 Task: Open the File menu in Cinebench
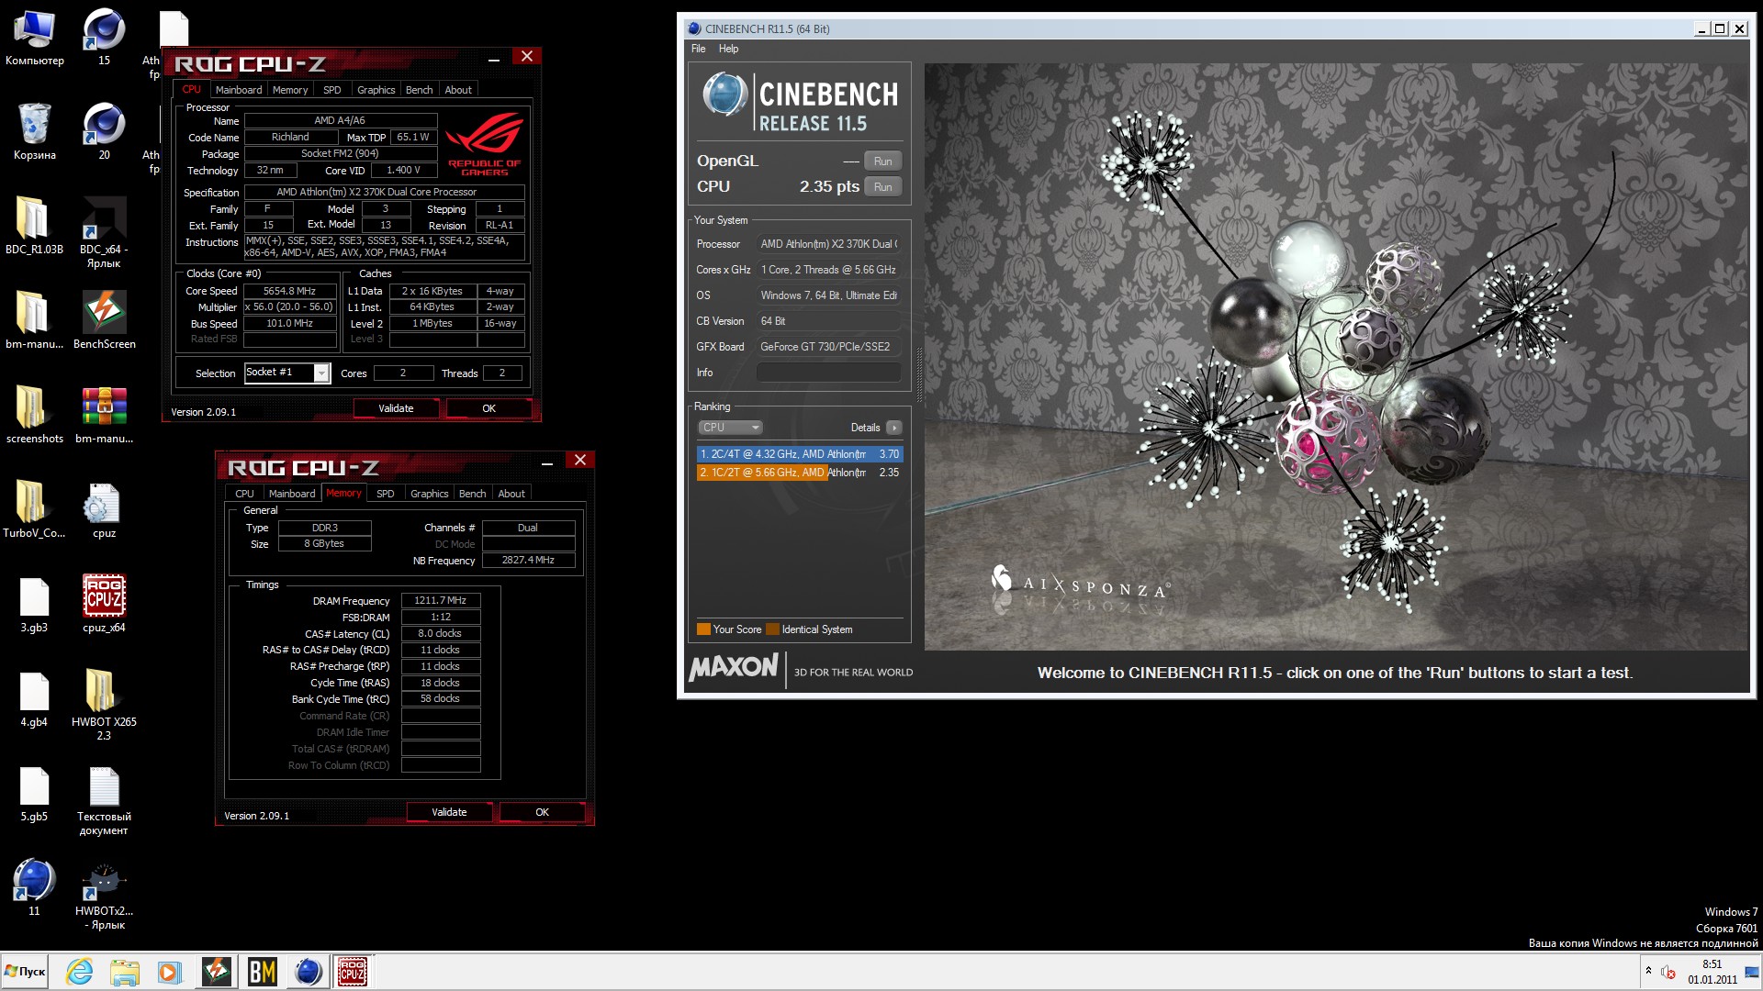tap(699, 49)
